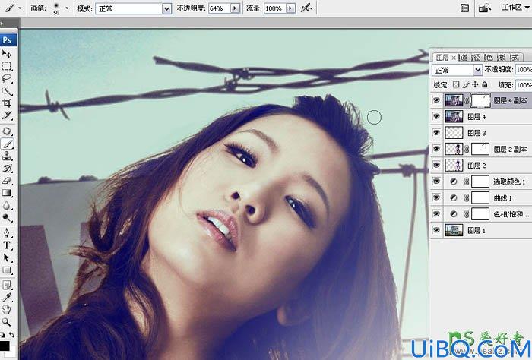Viewport: 532px width, 360px height.
Task: Select the Eraser tool
Action: (x=6, y=181)
